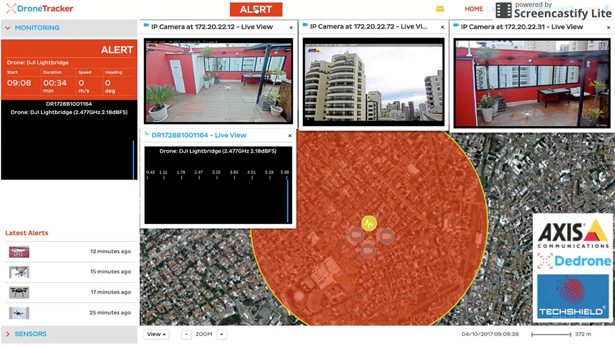Open the View dropdown below the map
This screenshot has width=615, height=347.
156,334
